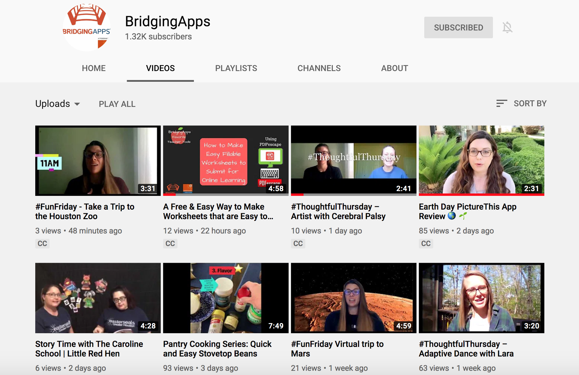Click title 'A Free & Easy Way to Make Worksheets'

point(218,211)
